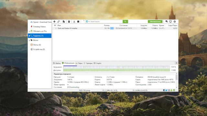
Task: Click the device icon beside Устройства
Action: pos(32,49)
